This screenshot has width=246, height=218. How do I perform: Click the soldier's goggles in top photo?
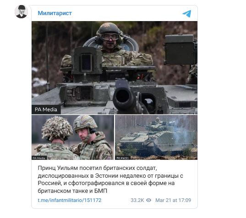pos(110,37)
